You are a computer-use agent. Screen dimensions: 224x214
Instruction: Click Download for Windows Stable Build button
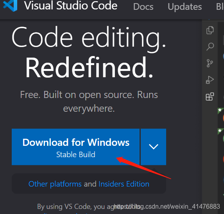tap(75, 147)
